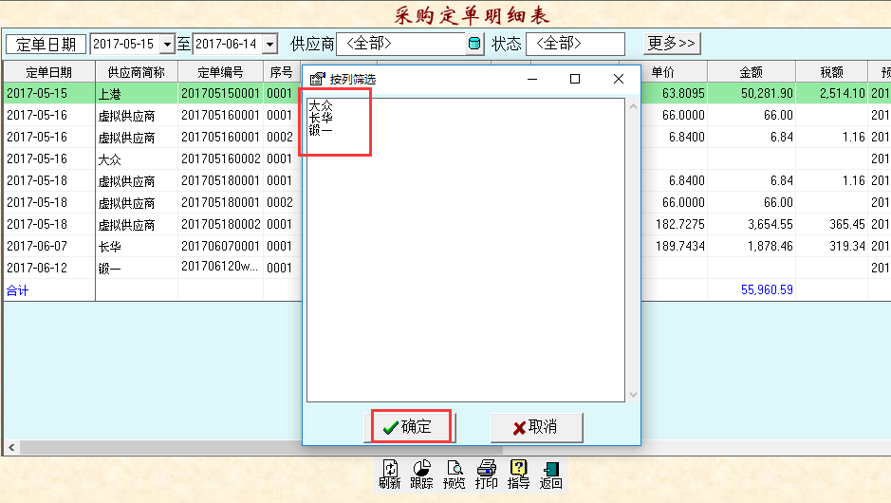The height and width of the screenshot is (503, 891).
Task: Click the 定单编号 column header
Action: click(220, 72)
